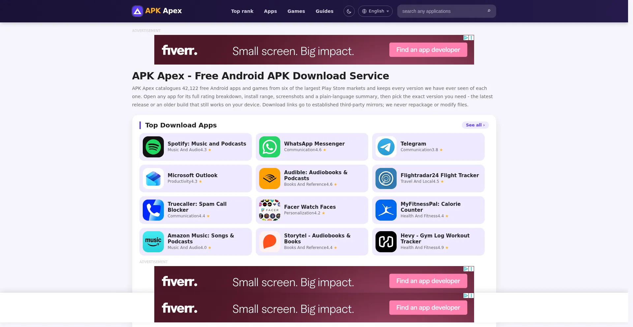Click Flightradar24's Travel And Local4.5 text
This screenshot has height=327, width=633.
tap(422, 181)
